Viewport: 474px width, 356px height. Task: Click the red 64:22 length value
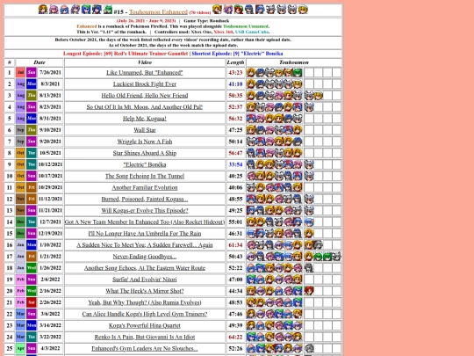235,338
